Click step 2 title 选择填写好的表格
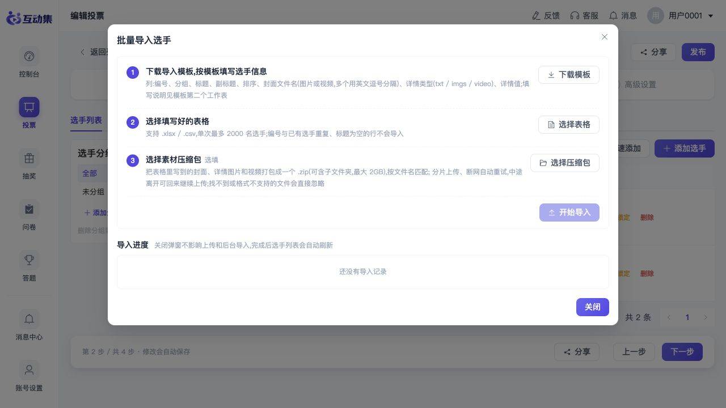Screen dimensions: 726x408 [178, 122]
